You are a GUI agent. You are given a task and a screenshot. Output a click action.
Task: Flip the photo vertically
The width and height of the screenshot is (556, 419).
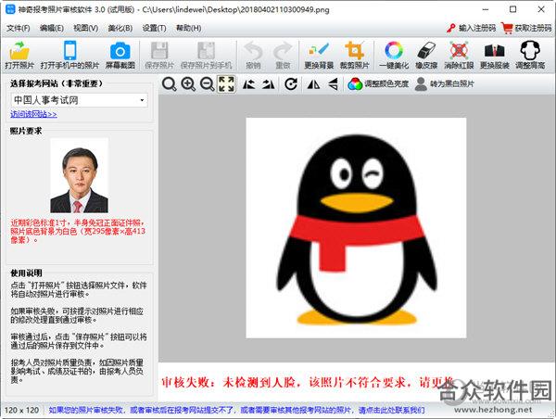[x=333, y=84]
